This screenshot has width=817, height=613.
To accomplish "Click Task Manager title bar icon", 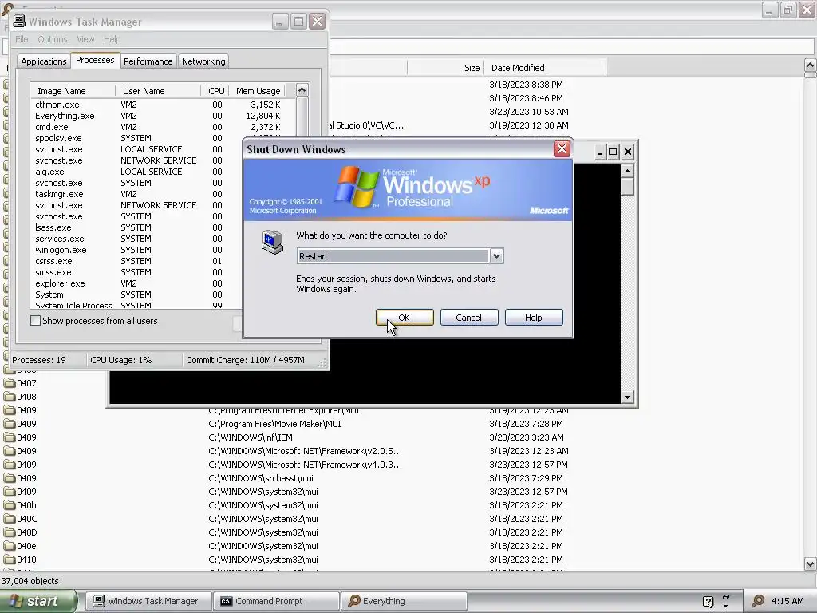I will click(19, 21).
